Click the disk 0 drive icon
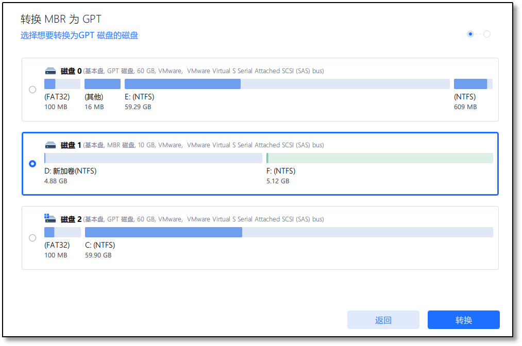Viewport: 522px width, 346px height. (x=50, y=71)
